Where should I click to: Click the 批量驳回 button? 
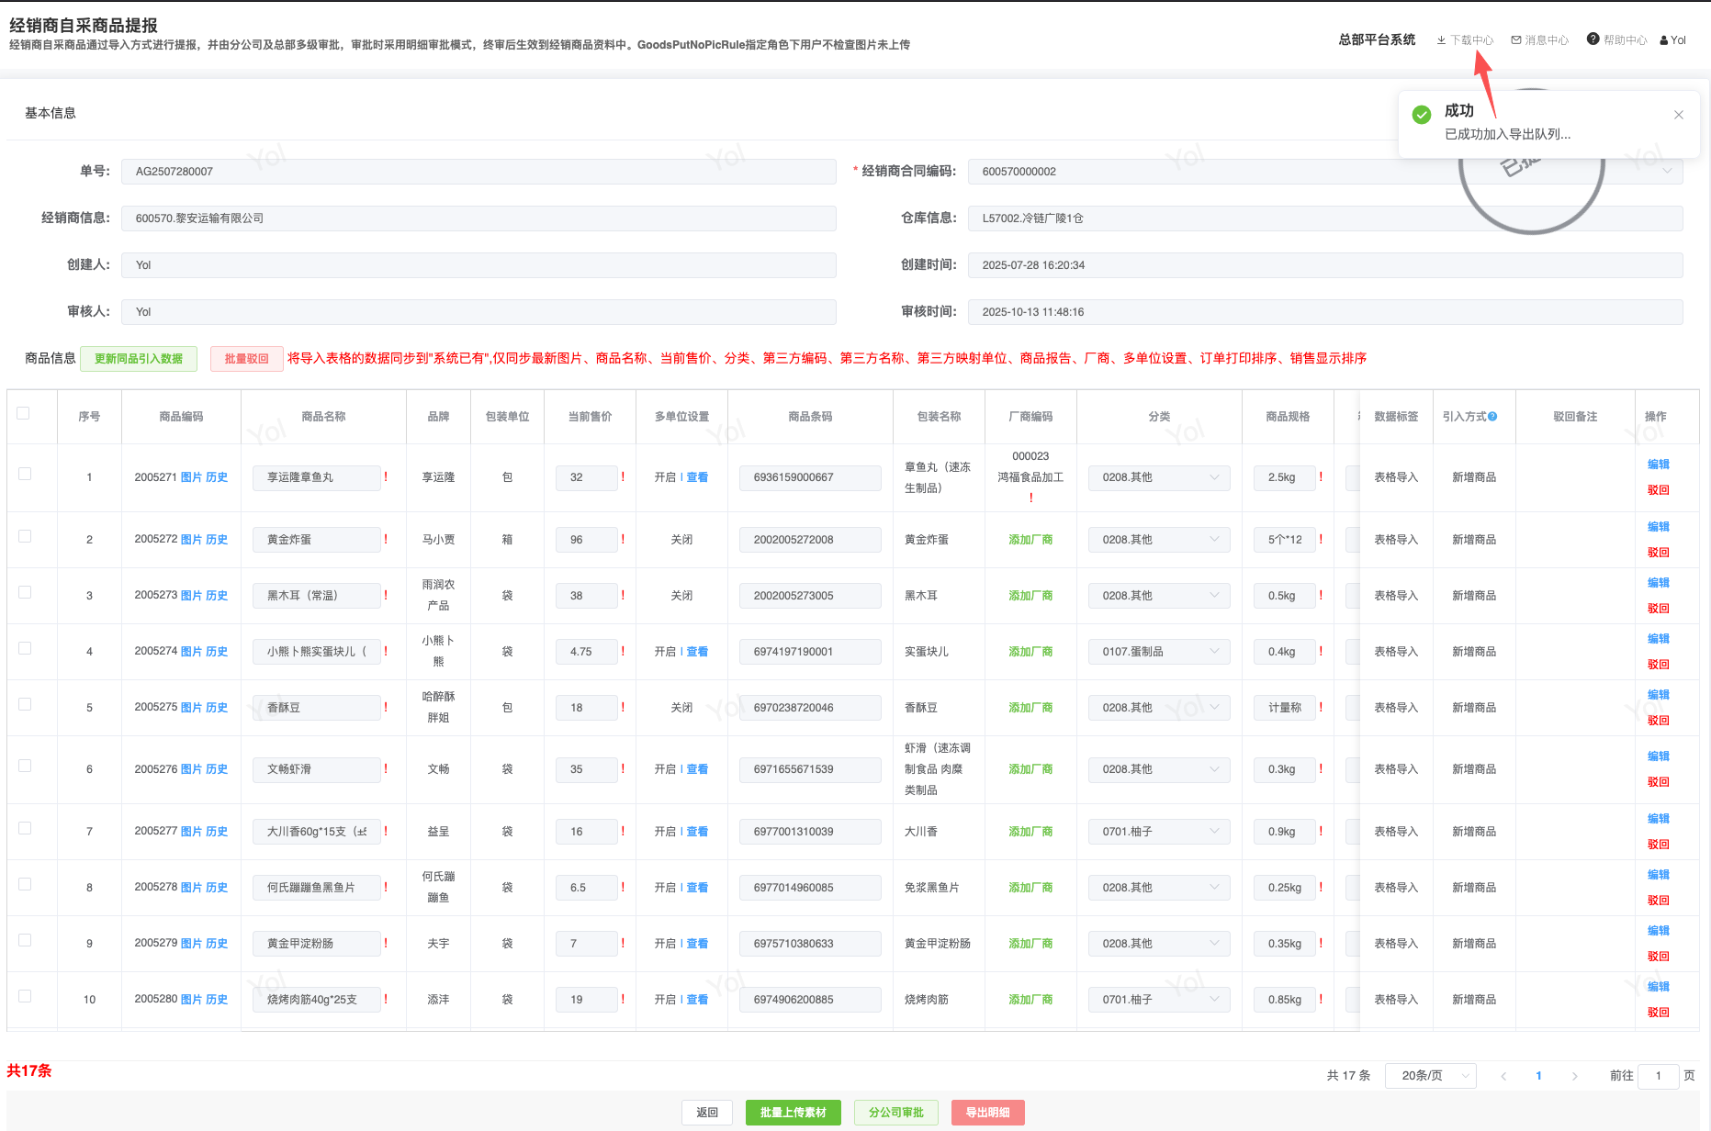click(x=246, y=359)
